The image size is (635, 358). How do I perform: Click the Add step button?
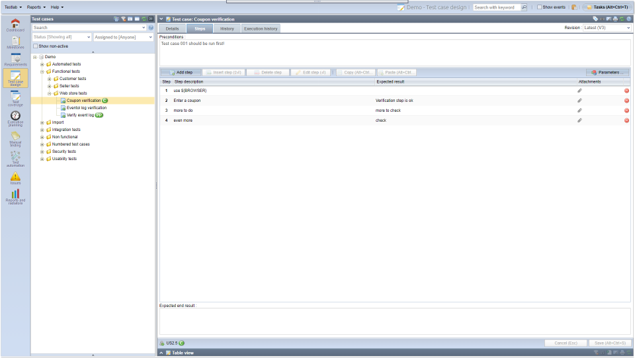[x=181, y=73]
